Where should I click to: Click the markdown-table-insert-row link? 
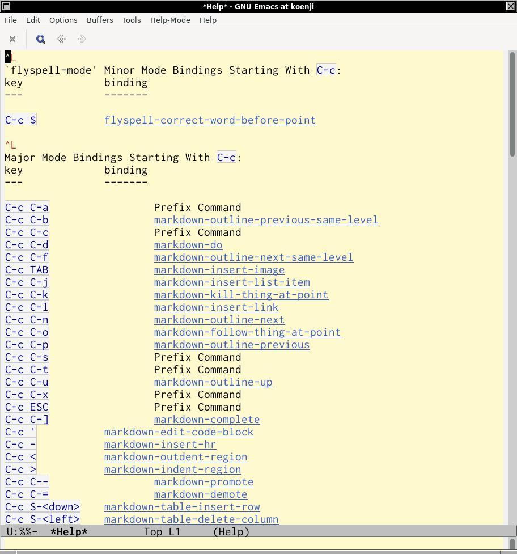coord(182,507)
